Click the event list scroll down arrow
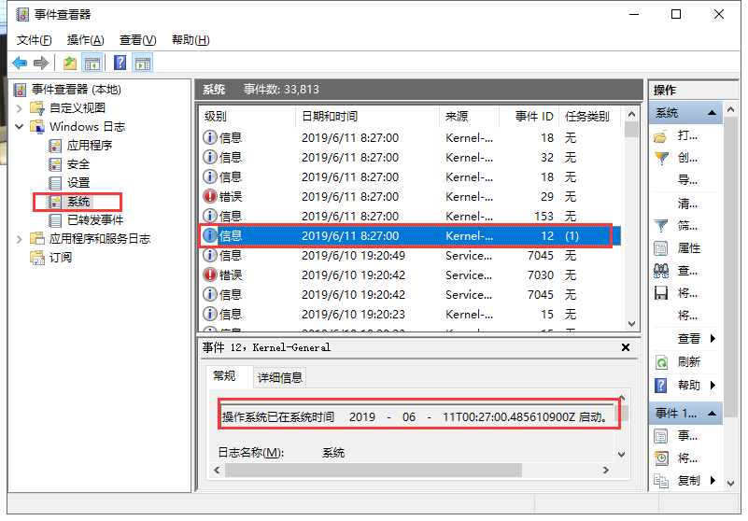This screenshot has height=521, width=748. (631, 324)
